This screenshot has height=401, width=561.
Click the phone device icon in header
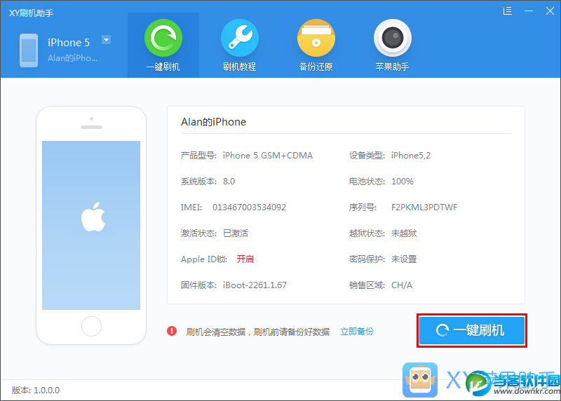[29, 50]
